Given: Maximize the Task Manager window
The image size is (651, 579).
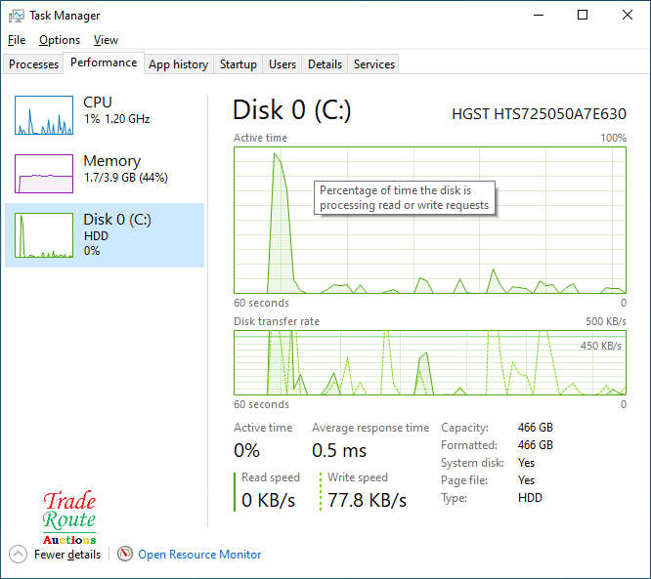Looking at the screenshot, I should click(583, 16).
